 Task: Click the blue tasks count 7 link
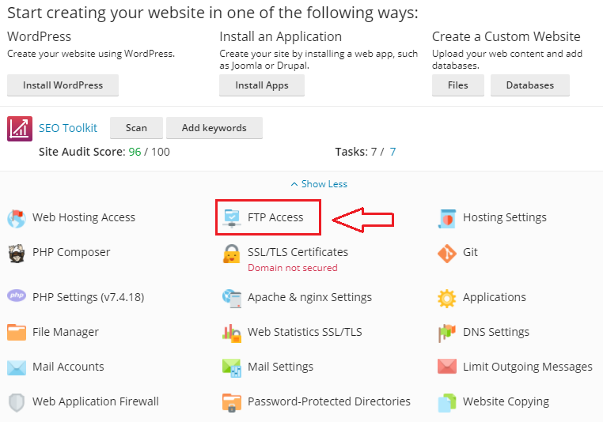(393, 152)
